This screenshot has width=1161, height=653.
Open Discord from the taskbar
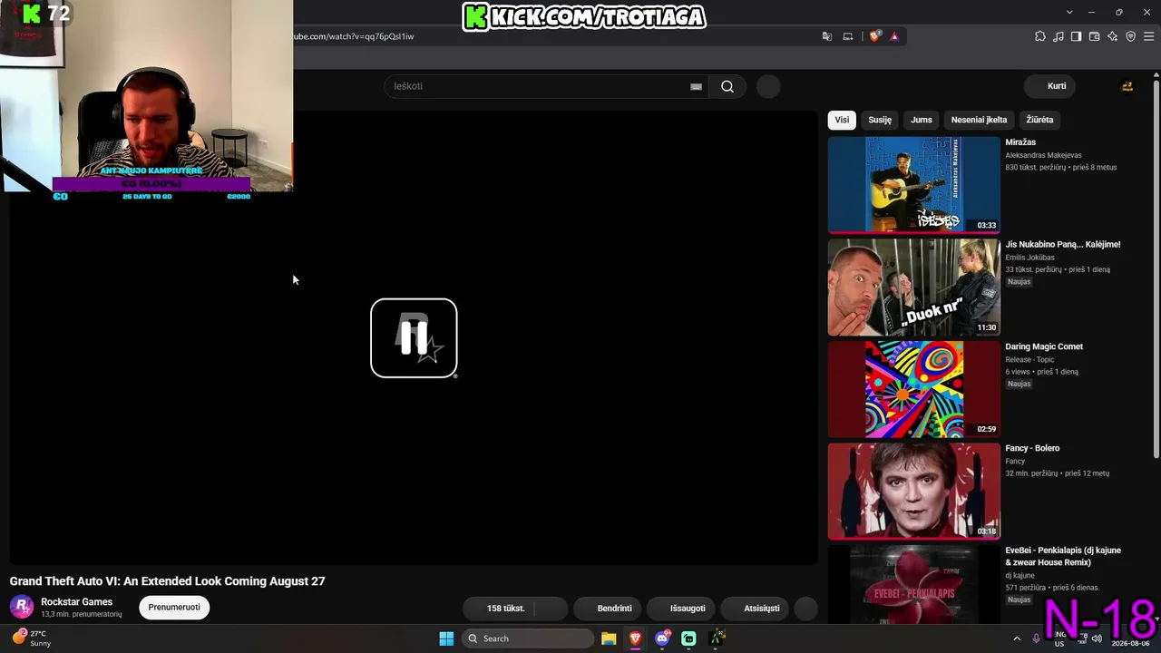tap(662, 638)
